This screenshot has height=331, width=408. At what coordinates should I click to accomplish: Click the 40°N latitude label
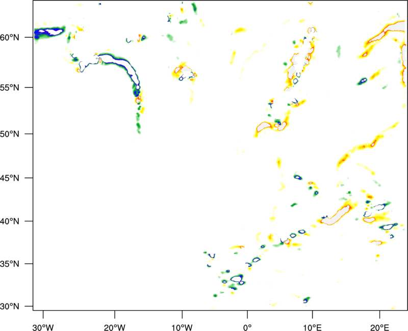pos(10,222)
